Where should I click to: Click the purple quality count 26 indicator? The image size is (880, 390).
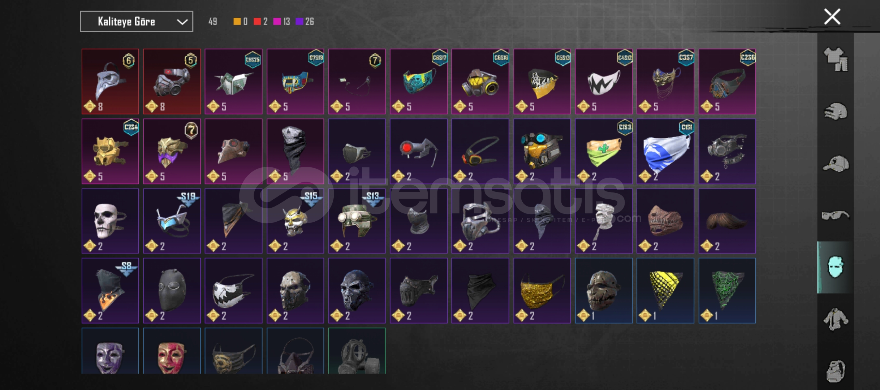[x=305, y=22]
